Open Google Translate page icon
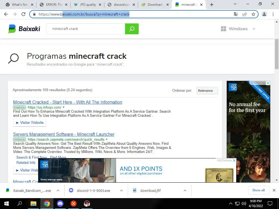The height and width of the screenshot is (209, 279). pos(236,14)
